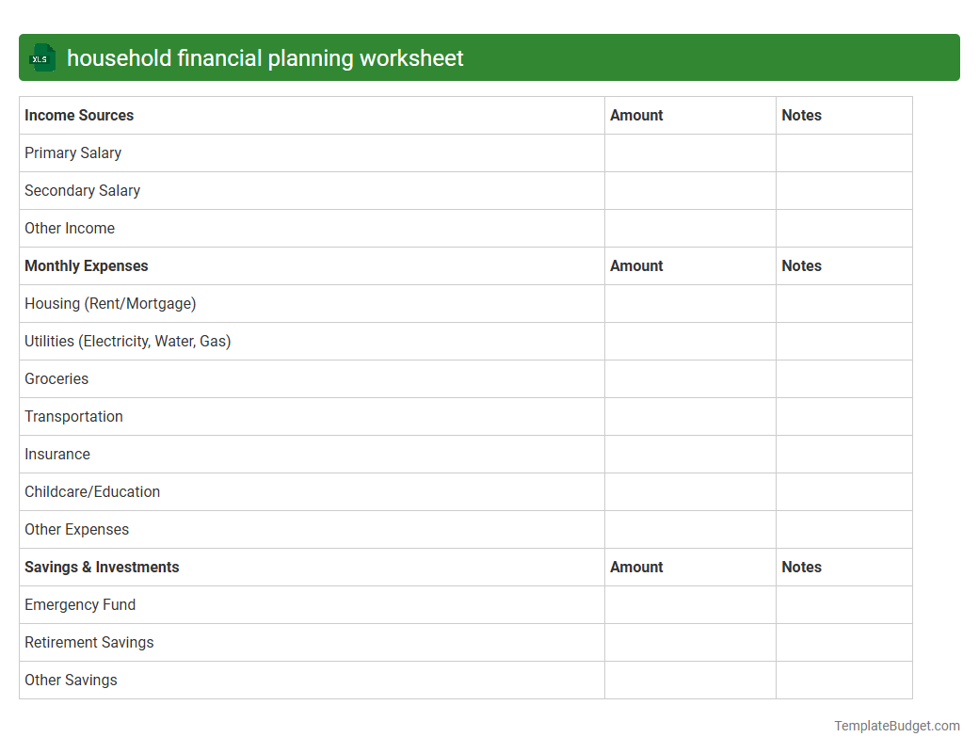979x753 pixels.
Task: Select the Retirement Savings row
Action: [x=88, y=642]
